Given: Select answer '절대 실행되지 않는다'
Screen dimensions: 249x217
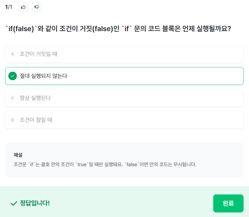Looking at the screenshot, I should (x=44, y=76).
